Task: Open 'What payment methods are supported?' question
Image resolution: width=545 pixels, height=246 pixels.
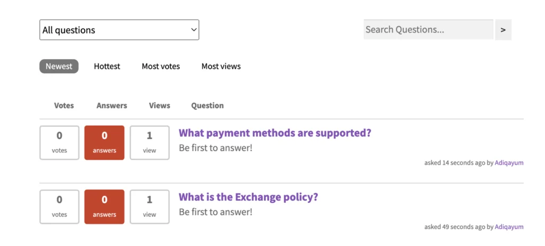Action: [x=275, y=133]
